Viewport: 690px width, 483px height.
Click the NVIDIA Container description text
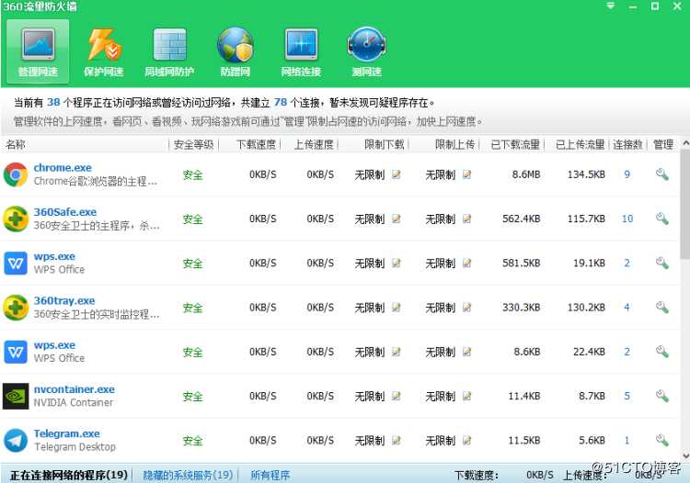[x=73, y=402]
